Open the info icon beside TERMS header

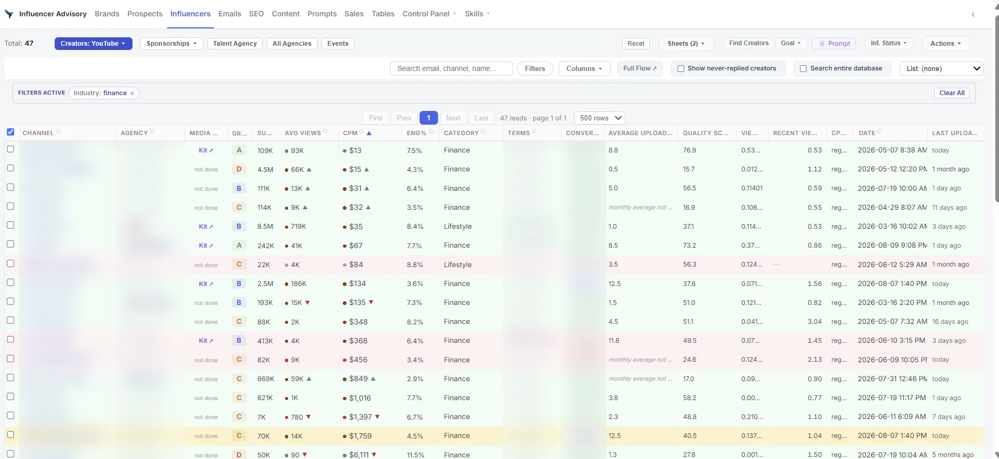(x=534, y=131)
